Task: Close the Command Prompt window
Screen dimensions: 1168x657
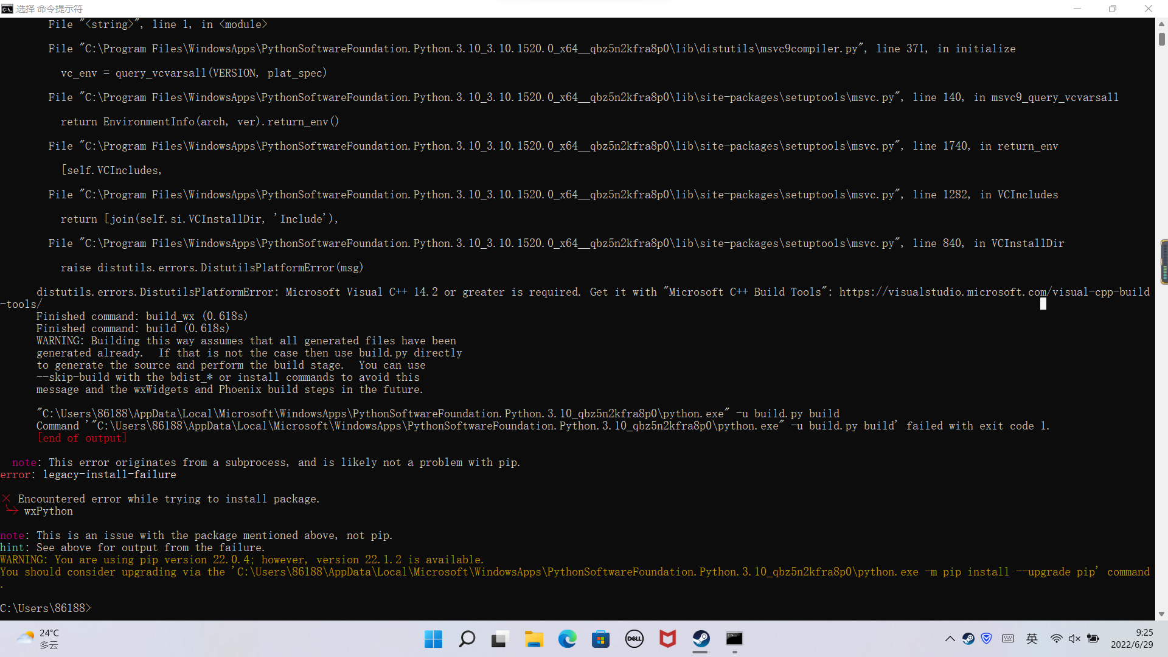Action: [x=1149, y=9]
